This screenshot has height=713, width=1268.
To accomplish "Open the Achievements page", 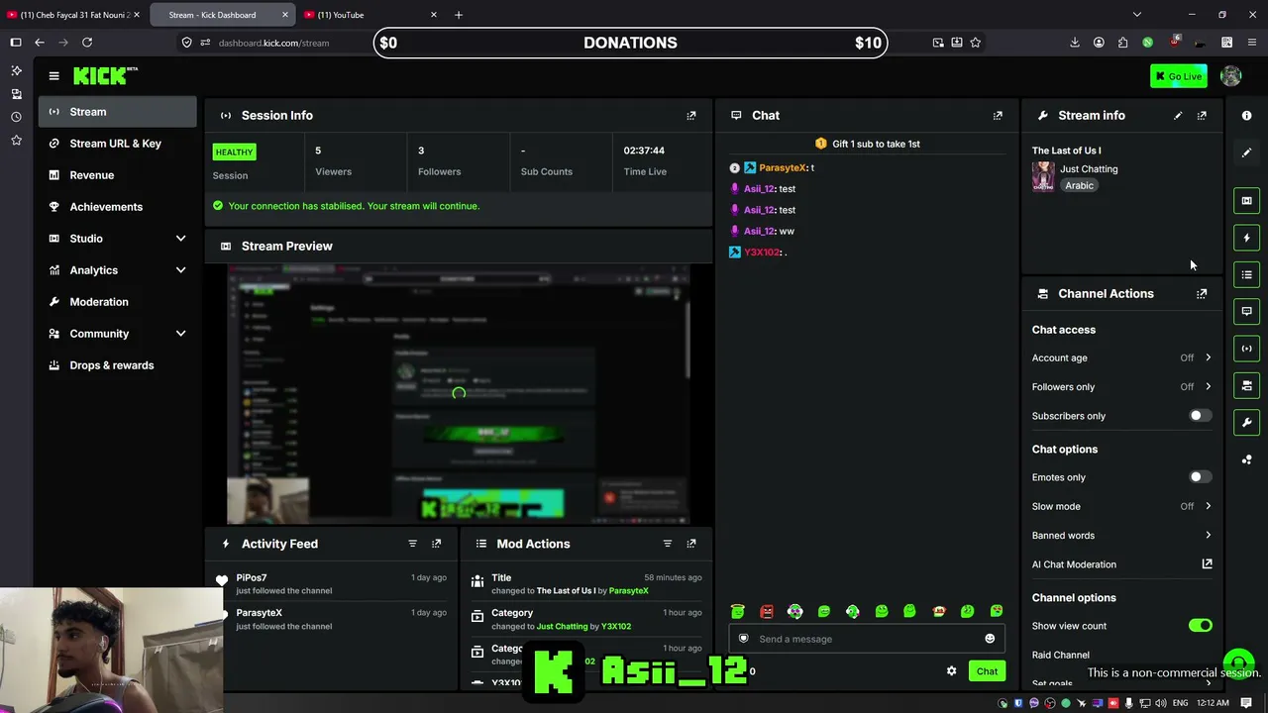I will [x=118, y=207].
